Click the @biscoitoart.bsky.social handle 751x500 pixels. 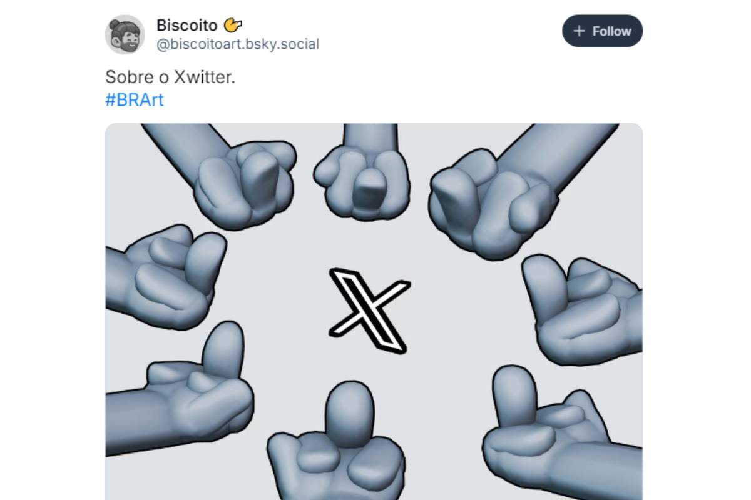[x=237, y=44]
